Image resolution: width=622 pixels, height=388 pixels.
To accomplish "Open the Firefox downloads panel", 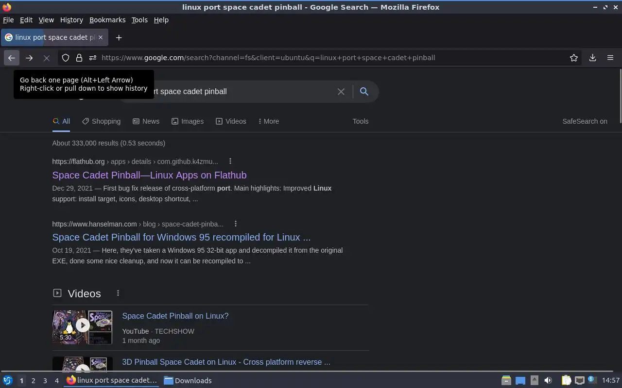I will [593, 58].
